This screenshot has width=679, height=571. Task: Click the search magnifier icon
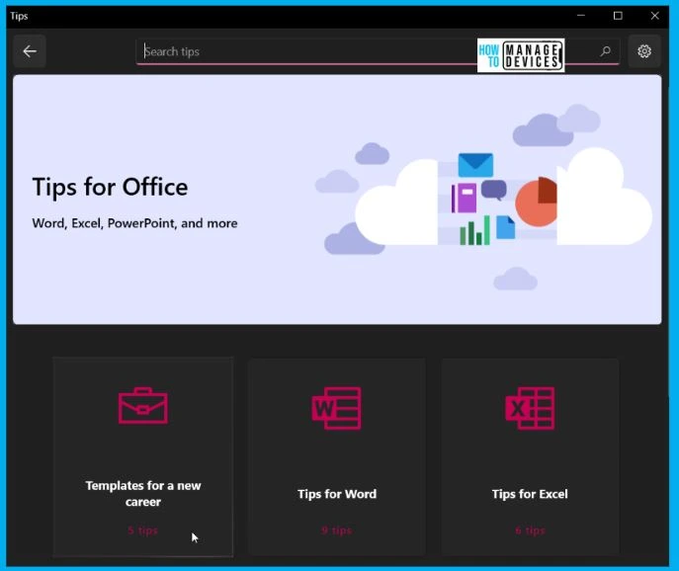pos(606,51)
